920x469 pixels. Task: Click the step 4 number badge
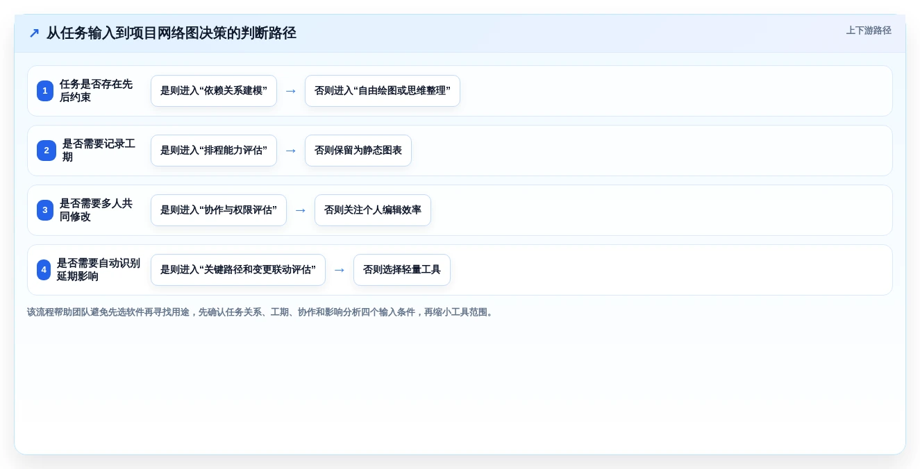(x=44, y=270)
